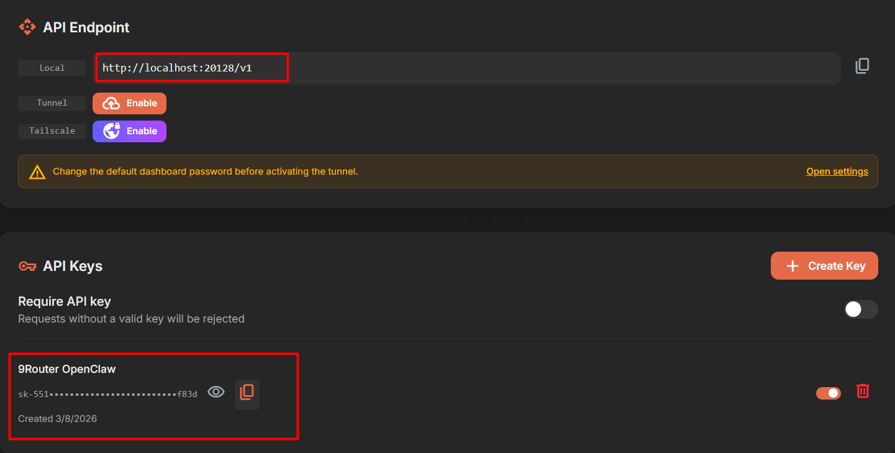Click the Local label tag
This screenshot has height=453, width=895.
click(52, 68)
